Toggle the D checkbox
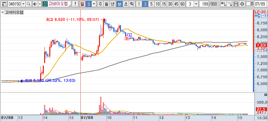The height and width of the screenshot is (121, 268). coord(248,4)
